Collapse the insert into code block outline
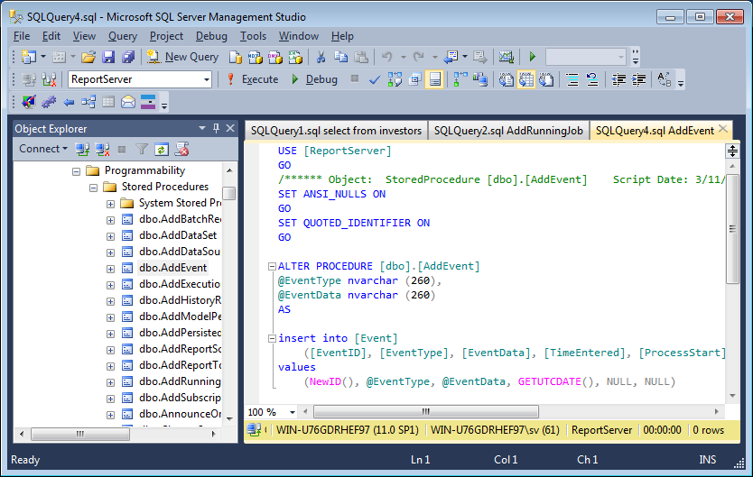Viewport: 753px width, 477px height. (x=272, y=338)
